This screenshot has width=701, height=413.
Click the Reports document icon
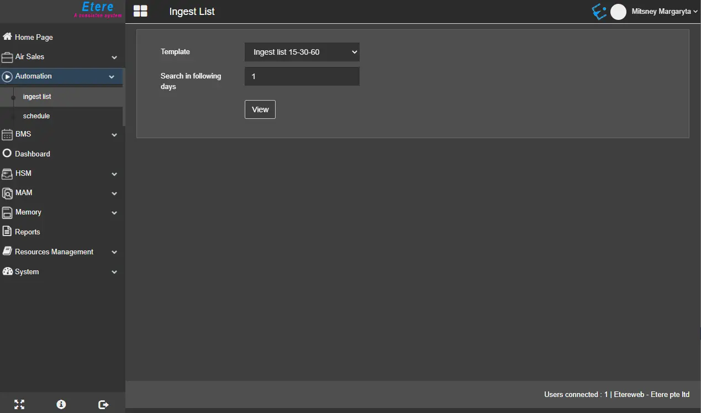[7, 232]
